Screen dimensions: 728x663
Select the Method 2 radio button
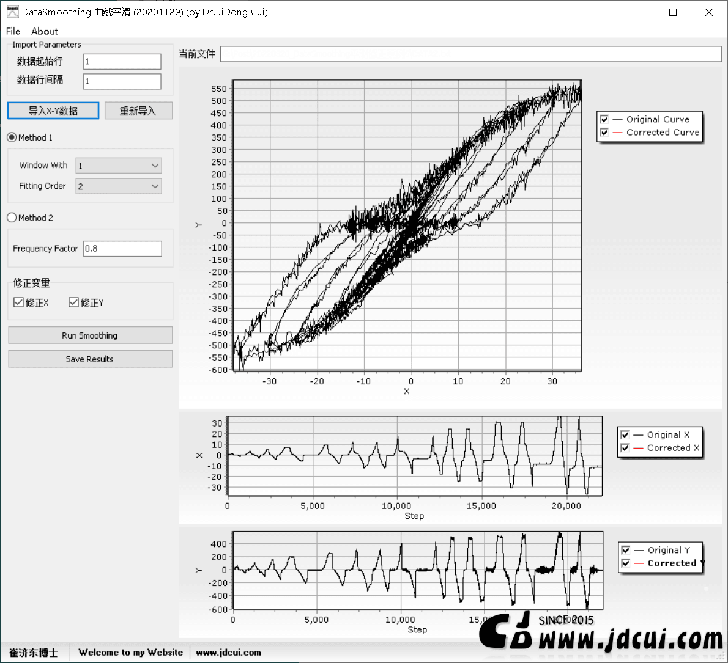point(12,218)
